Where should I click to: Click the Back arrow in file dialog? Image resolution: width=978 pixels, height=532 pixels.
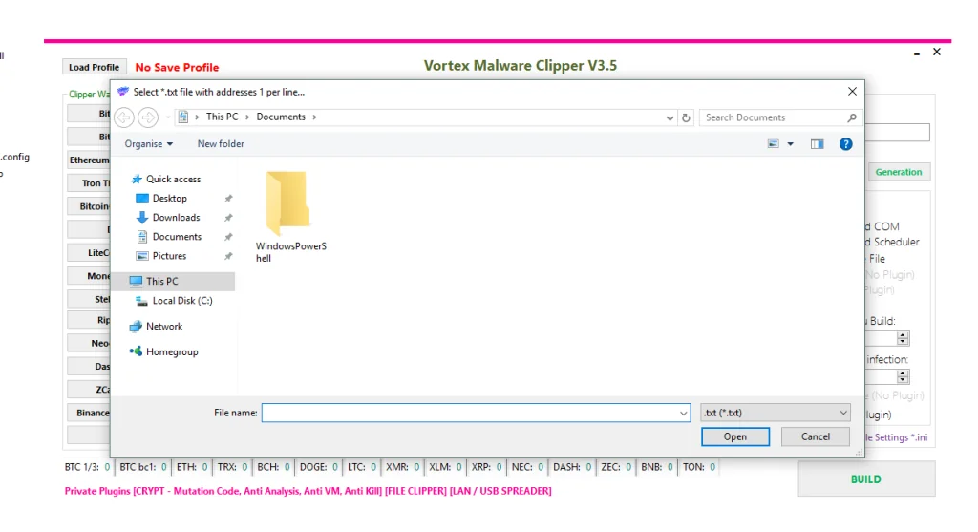(124, 117)
